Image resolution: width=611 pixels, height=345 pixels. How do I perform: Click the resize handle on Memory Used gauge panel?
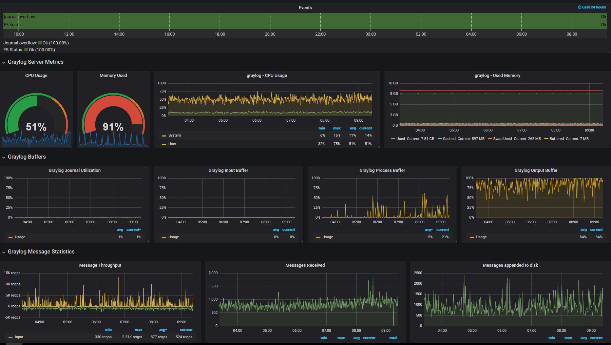click(x=148, y=146)
